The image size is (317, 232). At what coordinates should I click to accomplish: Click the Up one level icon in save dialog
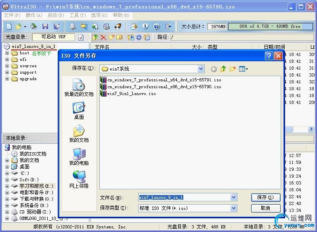tap(223, 69)
